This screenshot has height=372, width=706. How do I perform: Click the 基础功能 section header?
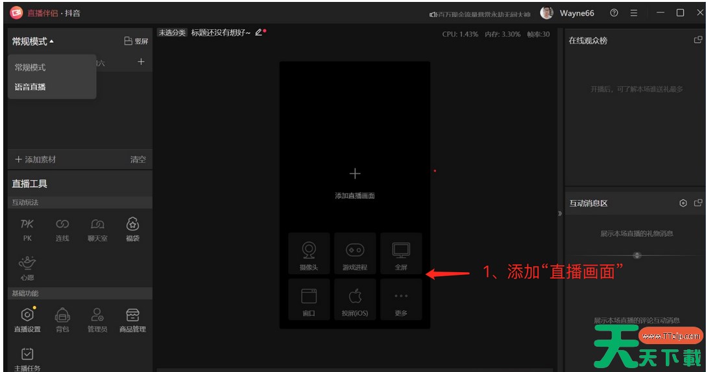25,294
